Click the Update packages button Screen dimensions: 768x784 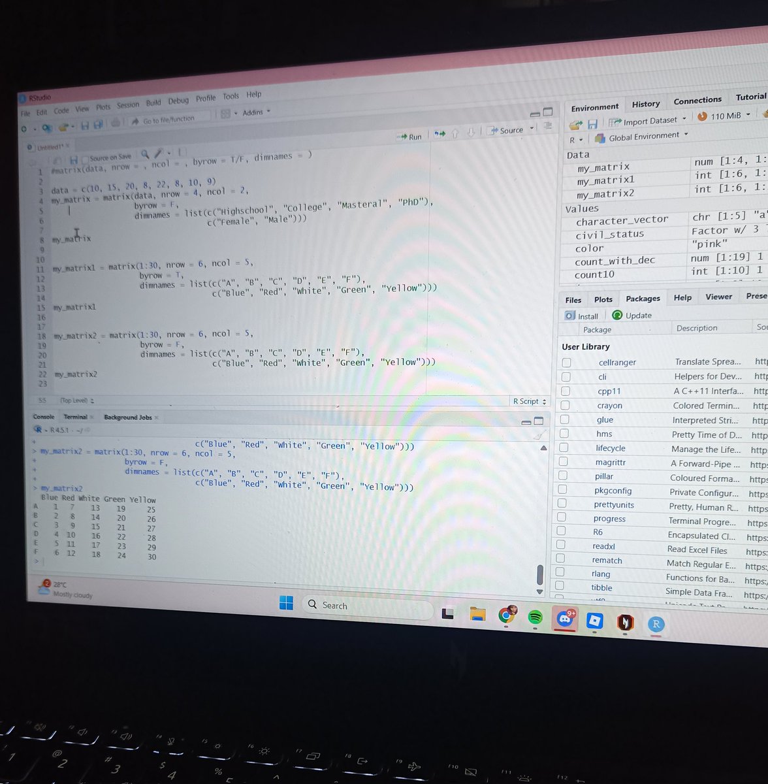click(x=632, y=315)
